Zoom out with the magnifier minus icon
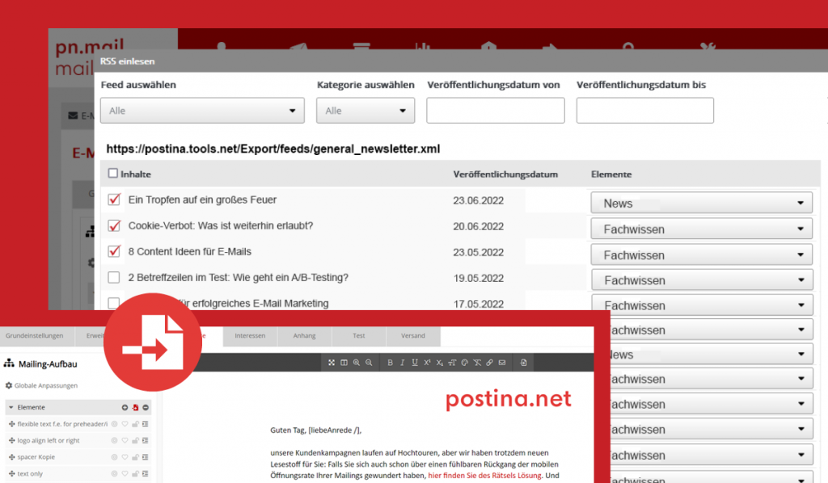 [x=369, y=363]
